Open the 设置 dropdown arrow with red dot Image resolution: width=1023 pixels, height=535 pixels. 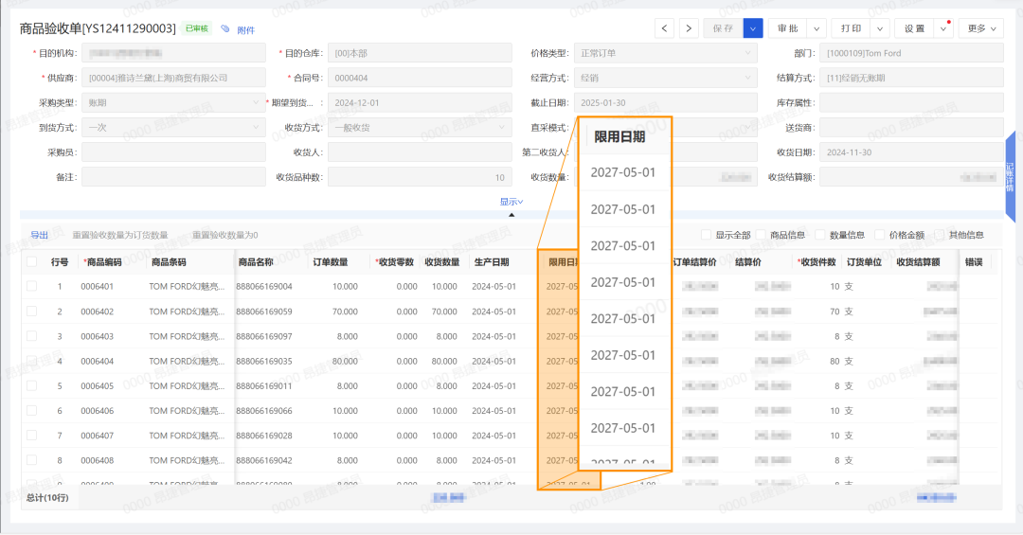click(x=943, y=28)
